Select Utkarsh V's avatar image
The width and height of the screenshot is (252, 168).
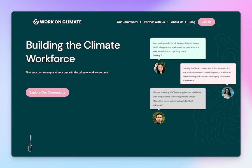(x=159, y=118)
